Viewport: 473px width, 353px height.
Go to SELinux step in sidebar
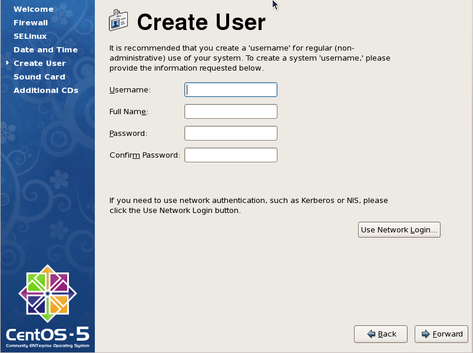coord(30,36)
